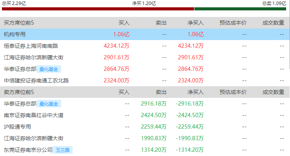Click the 卖方席位前5 section header
The width and height of the screenshot is (290, 156).
tap(19, 92)
